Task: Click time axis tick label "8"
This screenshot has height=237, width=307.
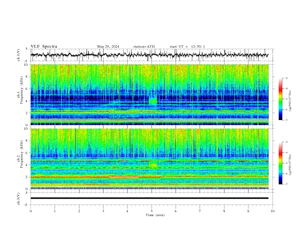Action: 224,211
